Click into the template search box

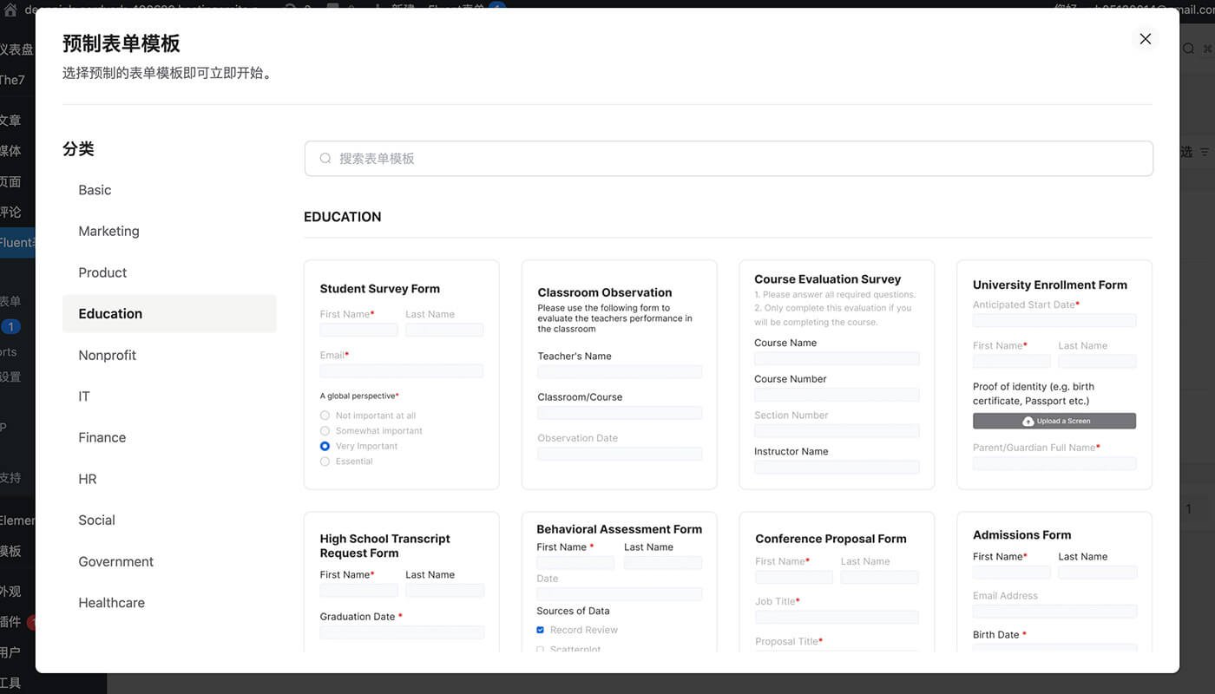coord(729,159)
